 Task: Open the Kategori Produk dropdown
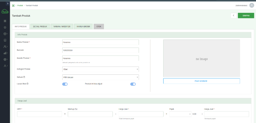[x=100, y=69]
